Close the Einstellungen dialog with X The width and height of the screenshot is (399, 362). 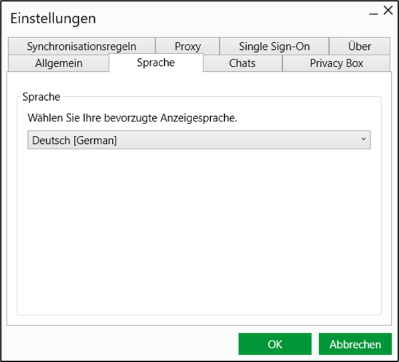tap(388, 11)
